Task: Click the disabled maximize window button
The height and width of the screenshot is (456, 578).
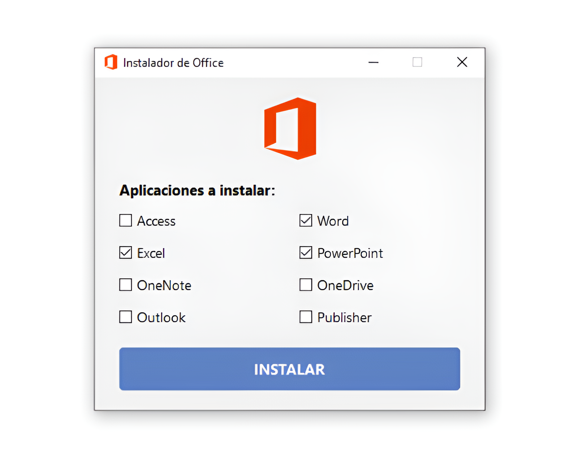Action: tap(417, 62)
